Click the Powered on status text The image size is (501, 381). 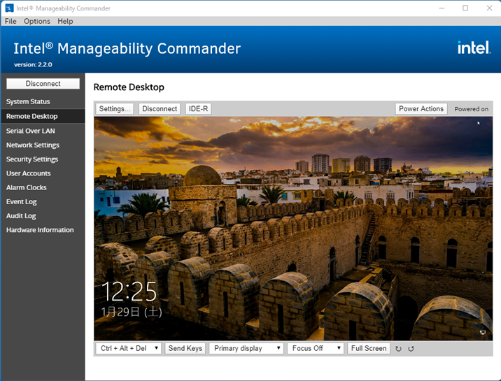tap(472, 109)
